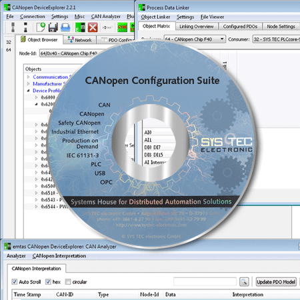
Task: Select node 64 in the node list
Action: (x=9, y=49)
